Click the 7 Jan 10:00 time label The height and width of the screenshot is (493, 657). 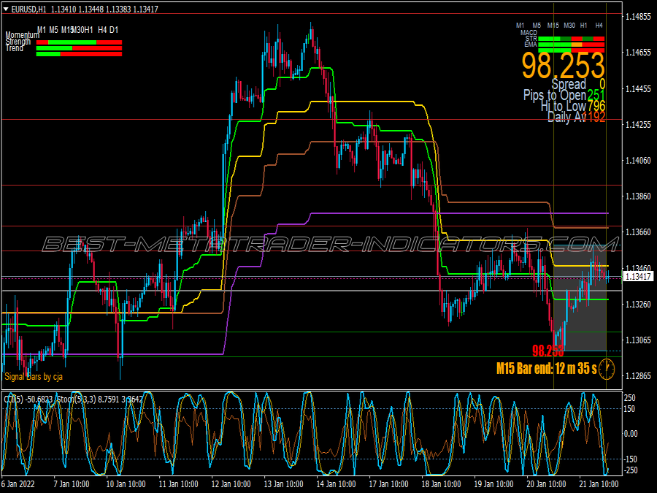coord(72,484)
